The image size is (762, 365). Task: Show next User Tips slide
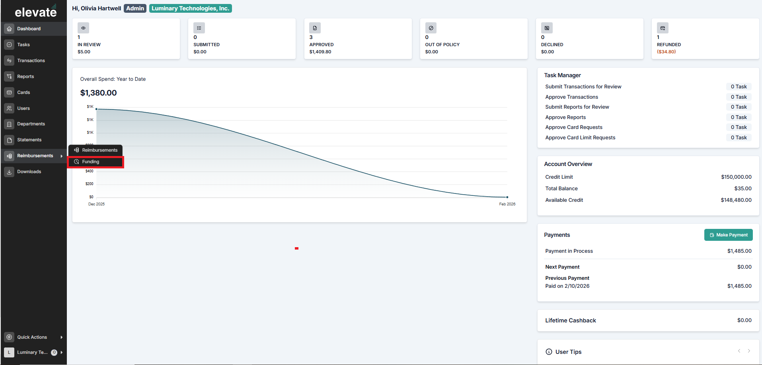click(x=749, y=351)
